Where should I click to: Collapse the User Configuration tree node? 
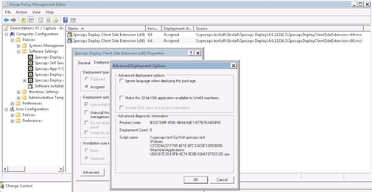tap(6, 109)
